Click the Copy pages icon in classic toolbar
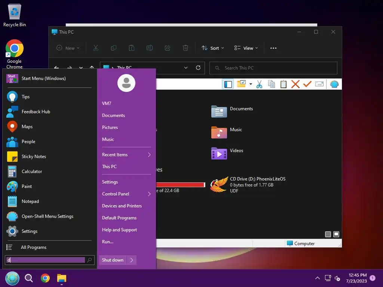 [x=272, y=84]
